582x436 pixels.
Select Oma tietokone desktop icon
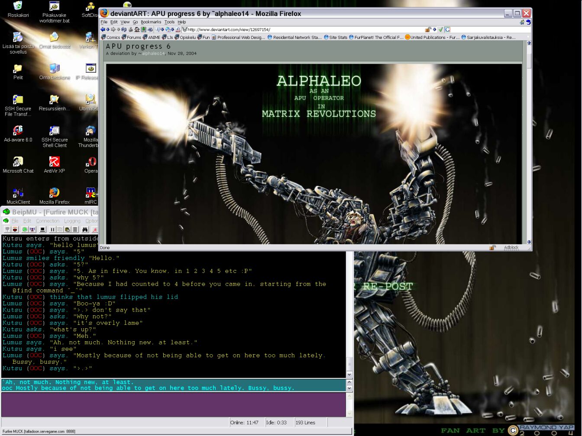pos(55,71)
